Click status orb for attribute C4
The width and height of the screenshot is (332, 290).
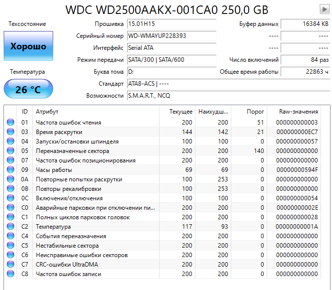10,236
